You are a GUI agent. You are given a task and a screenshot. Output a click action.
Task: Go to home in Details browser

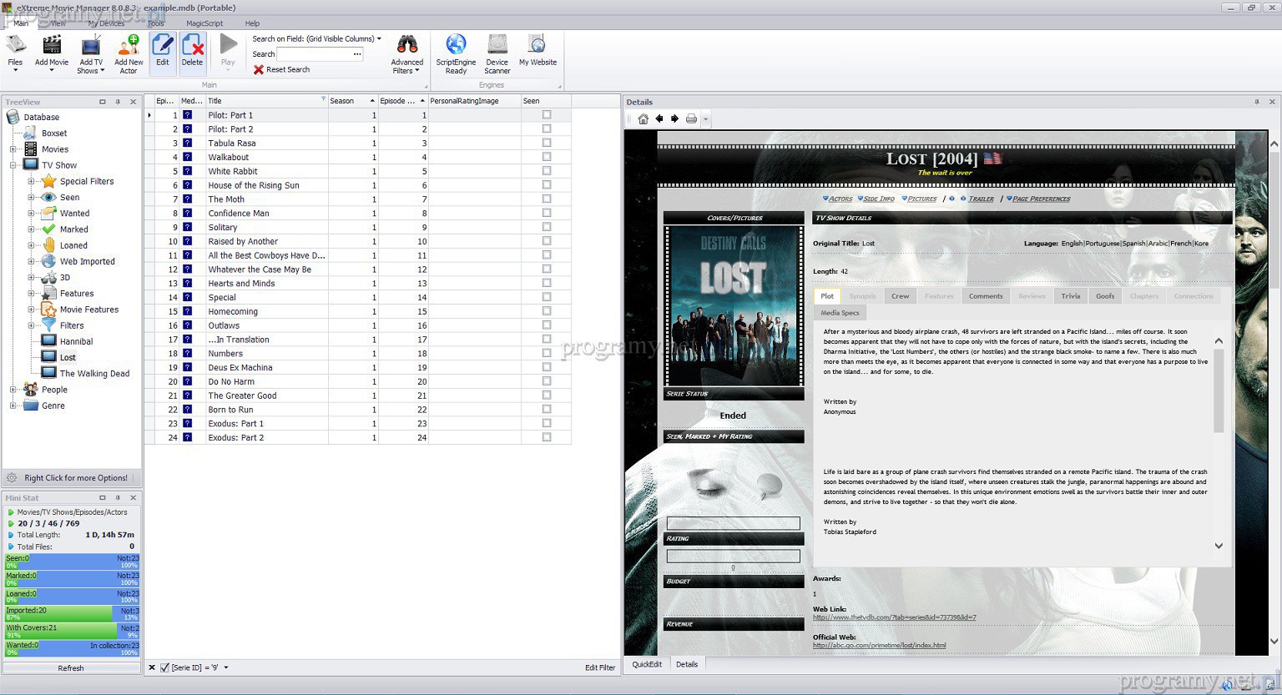coord(643,119)
